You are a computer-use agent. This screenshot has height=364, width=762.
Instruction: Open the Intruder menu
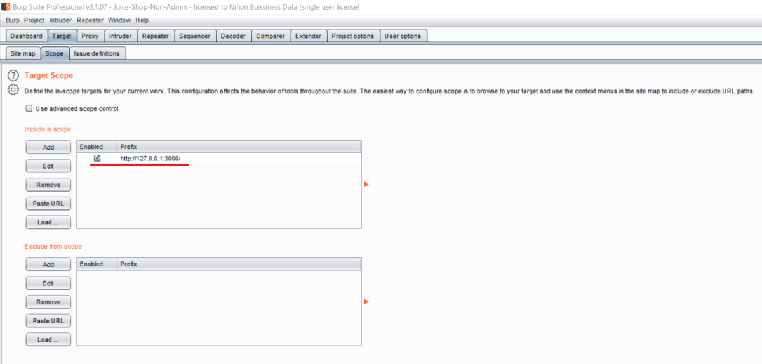[61, 20]
